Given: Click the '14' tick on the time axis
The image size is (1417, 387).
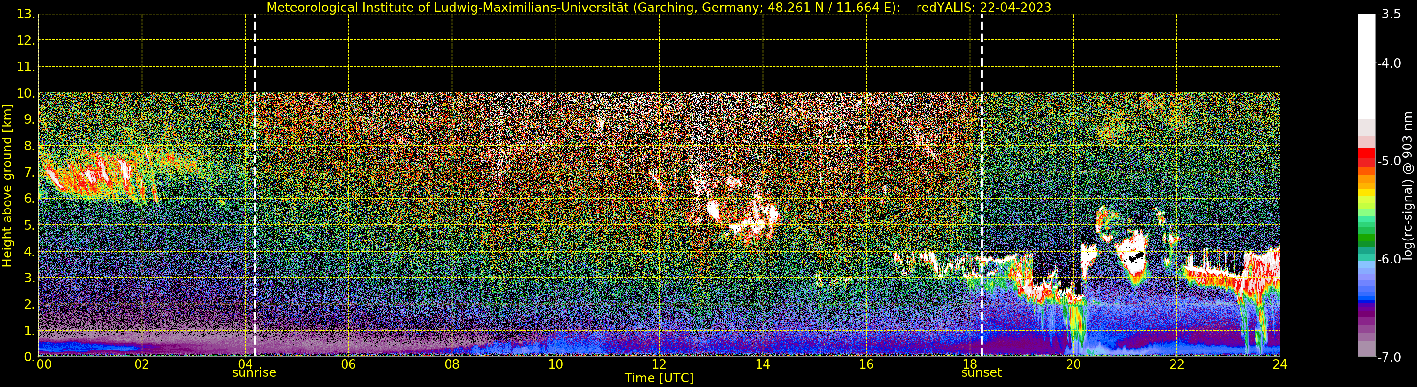Looking at the screenshot, I should [763, 364].
